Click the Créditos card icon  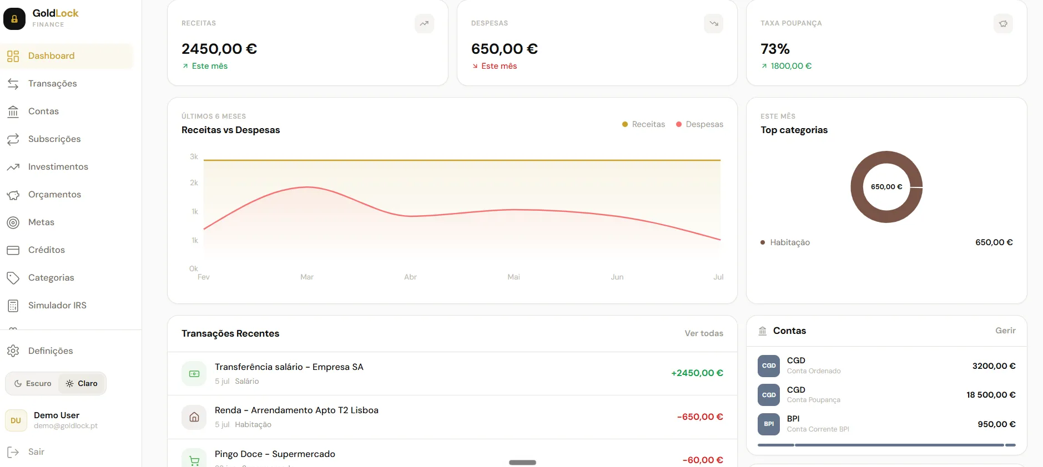13,250
